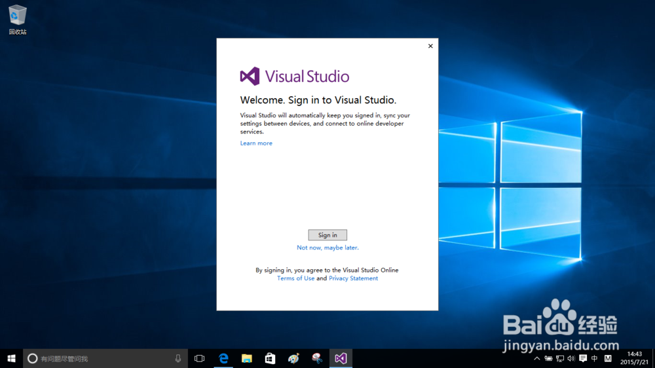Image resolution: width=655 pixels, height=368 pixels.
Task: Click the Cortana circle icon
Action: click(33, 358)
